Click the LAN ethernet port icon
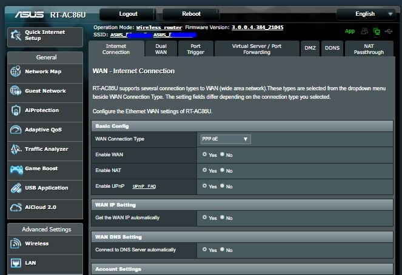The height and width of the screenshot is (275, 402). 16,263
